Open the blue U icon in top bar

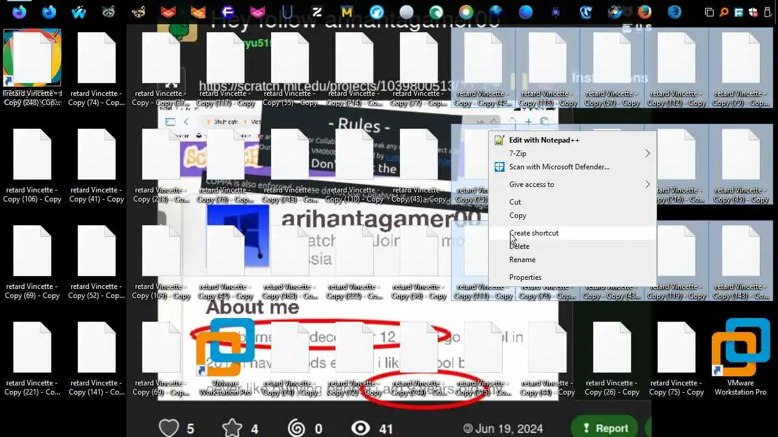pos(287,12)
